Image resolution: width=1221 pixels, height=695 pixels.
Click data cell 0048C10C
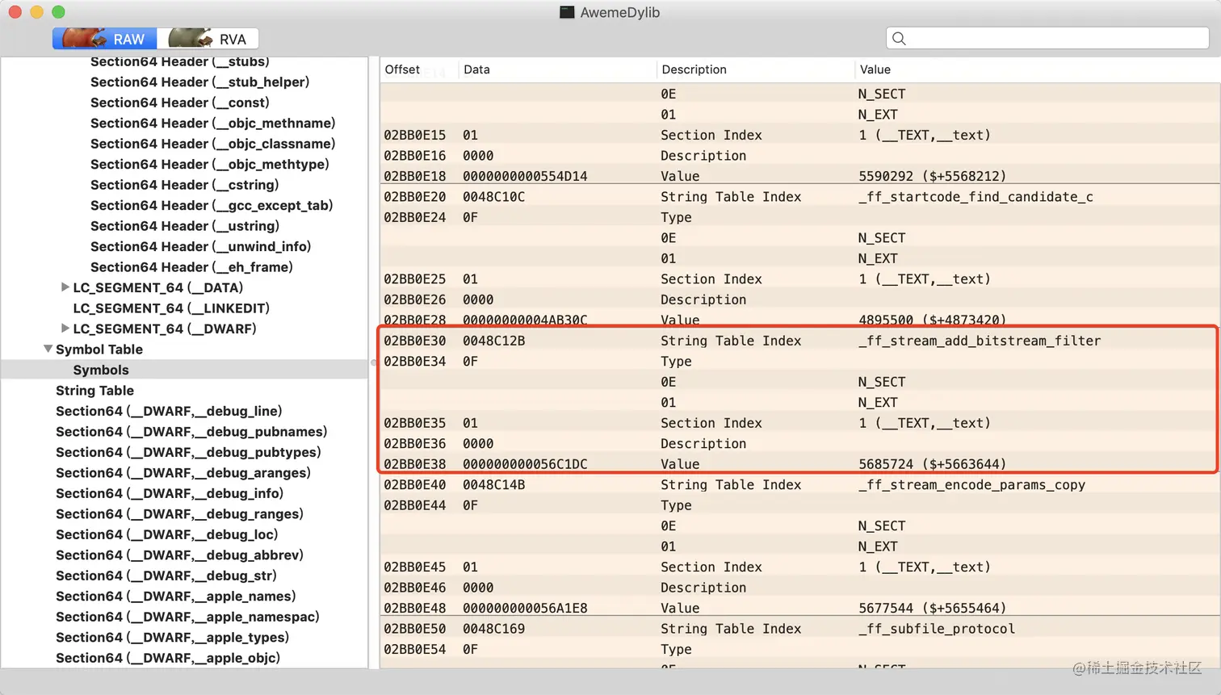coord(494,197)
